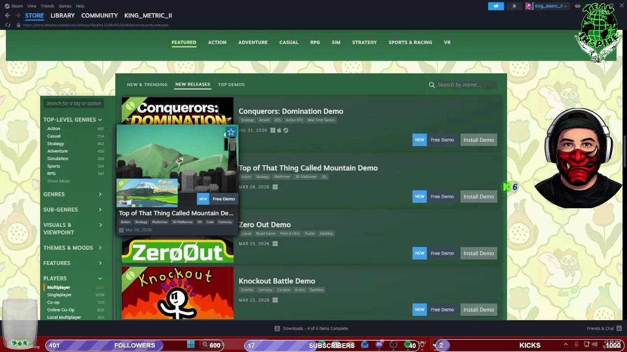627x352 pixels.
Task: Open the Top Demos tab
Action: point(231,85)
